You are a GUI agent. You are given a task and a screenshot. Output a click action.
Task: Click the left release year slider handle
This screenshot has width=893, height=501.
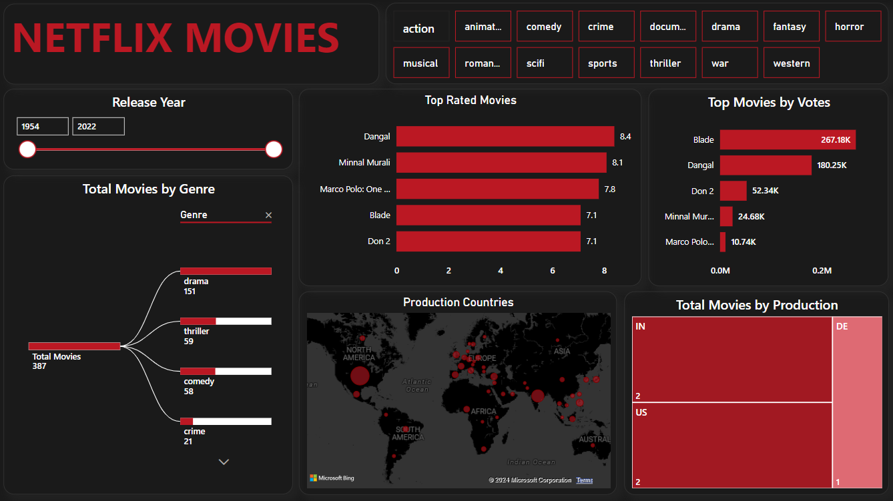27,149
